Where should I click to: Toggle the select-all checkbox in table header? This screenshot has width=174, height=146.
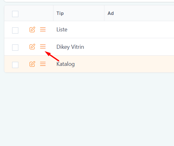(x=15, y=14)
